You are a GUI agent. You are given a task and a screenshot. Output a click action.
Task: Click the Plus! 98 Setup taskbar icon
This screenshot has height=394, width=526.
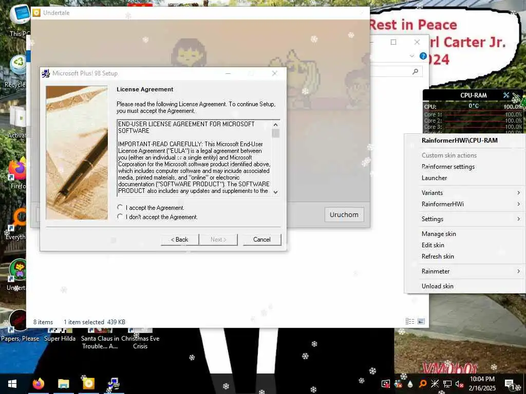[x=114, y=384]
